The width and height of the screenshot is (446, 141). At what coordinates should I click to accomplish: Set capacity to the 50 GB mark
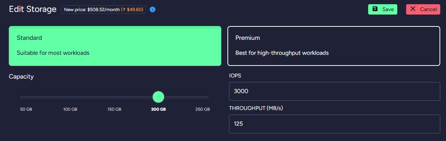[26, 110]
